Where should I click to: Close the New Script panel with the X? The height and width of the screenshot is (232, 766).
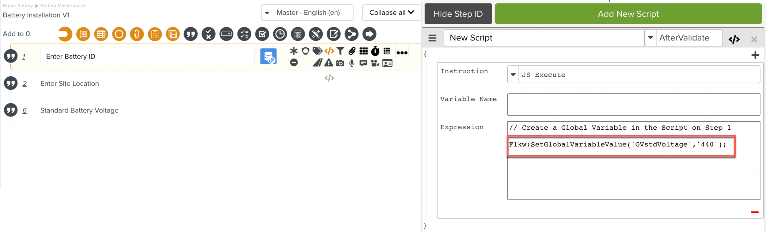[754, 39]
